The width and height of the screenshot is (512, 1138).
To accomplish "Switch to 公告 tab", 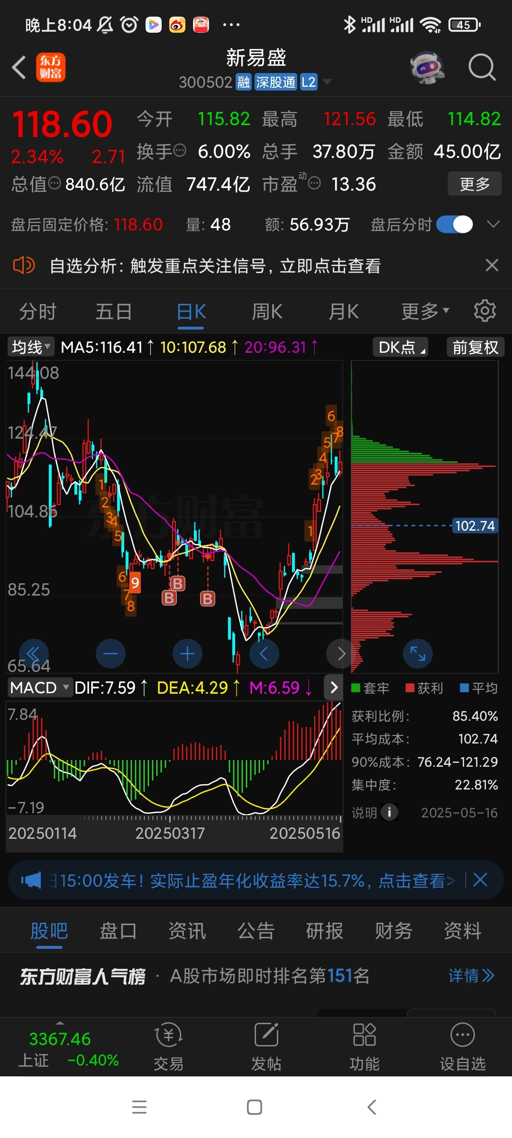I will 256,931.
